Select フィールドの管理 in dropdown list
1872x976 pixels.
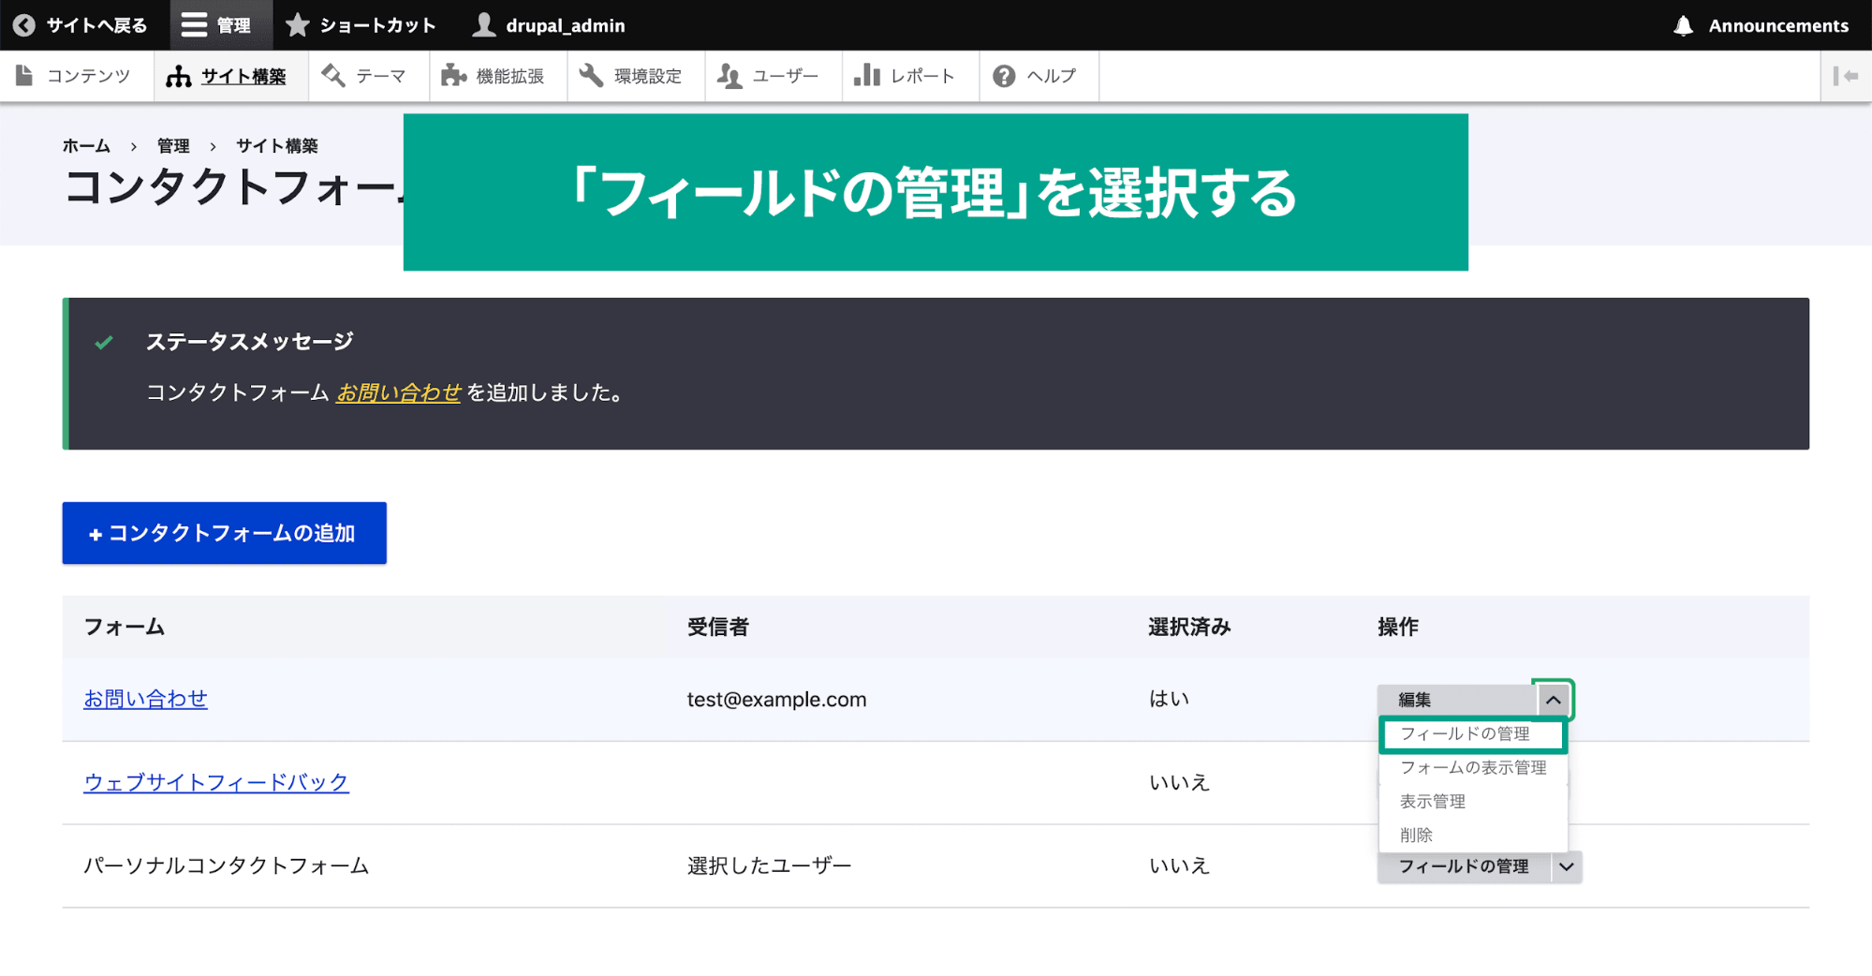click(1473, 734)
